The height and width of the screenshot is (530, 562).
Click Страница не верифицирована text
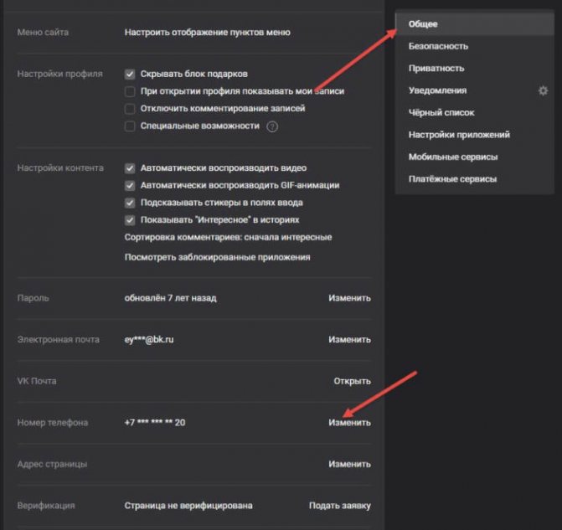(188, 506)
